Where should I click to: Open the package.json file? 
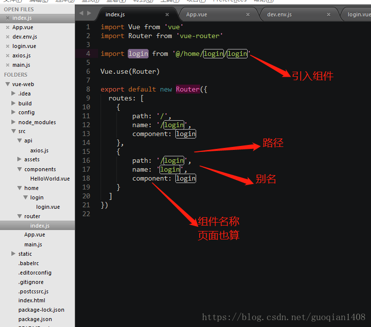tap(35, 320)
